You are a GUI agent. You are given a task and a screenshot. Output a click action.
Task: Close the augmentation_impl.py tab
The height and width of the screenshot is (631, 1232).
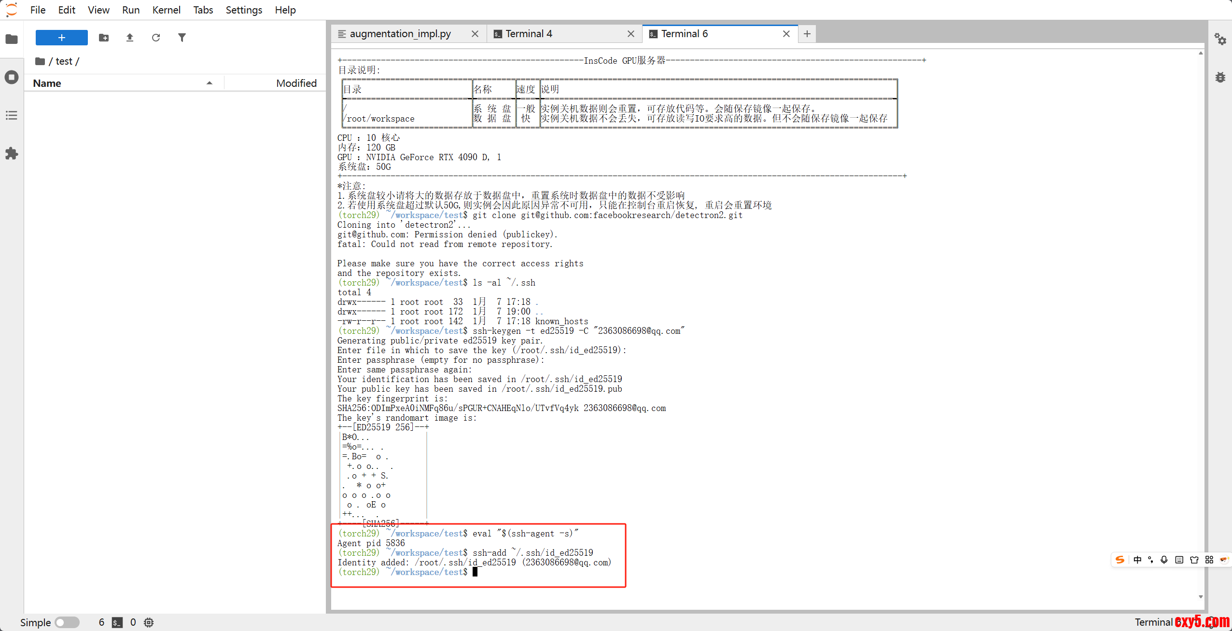pyautogui.click(x=475, y=34)
